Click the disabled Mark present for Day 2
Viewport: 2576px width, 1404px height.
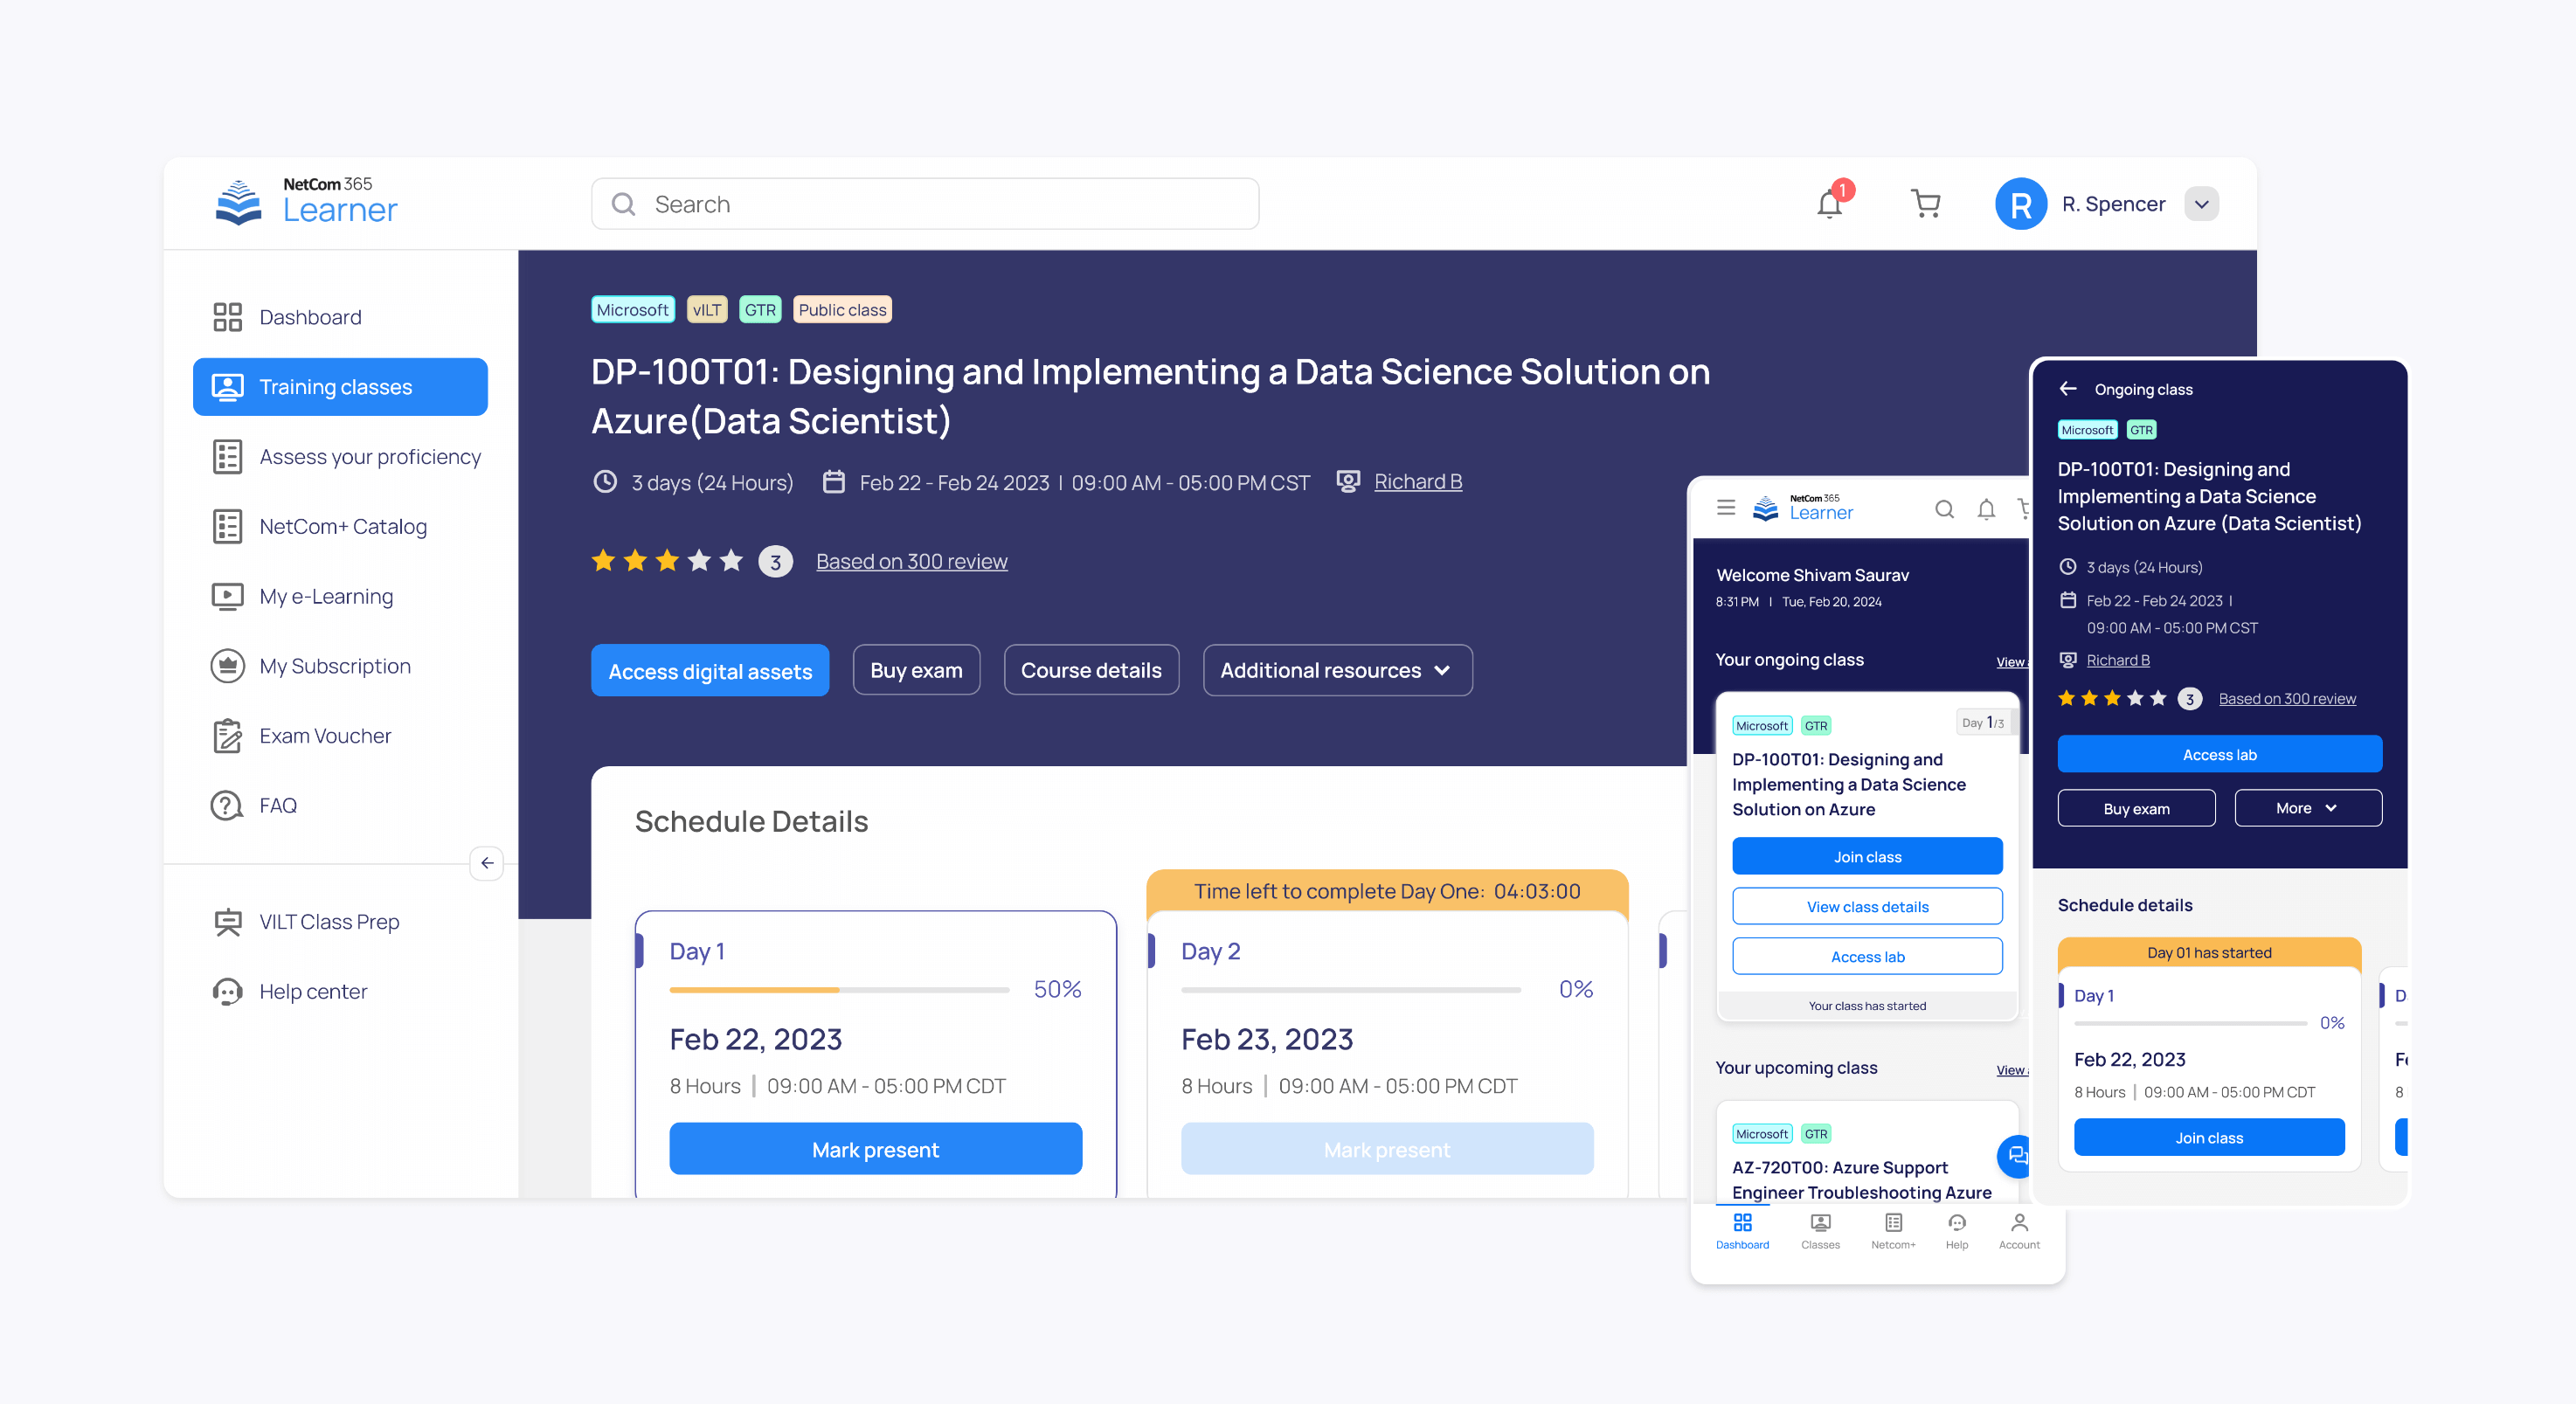[1387, 1149]
